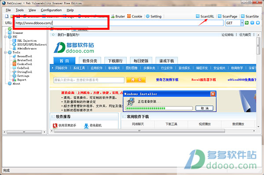This screenshot has height=175, width=264.
Task: Click the ScanURL toolbar button
Action: [x=205, y=16]
